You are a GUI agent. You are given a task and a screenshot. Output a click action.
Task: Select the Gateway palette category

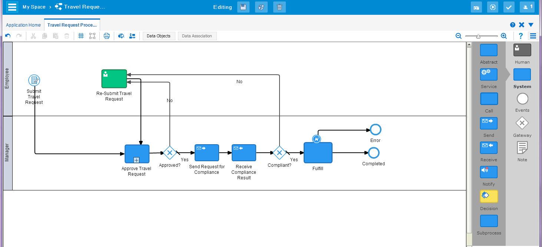point(522,123)
